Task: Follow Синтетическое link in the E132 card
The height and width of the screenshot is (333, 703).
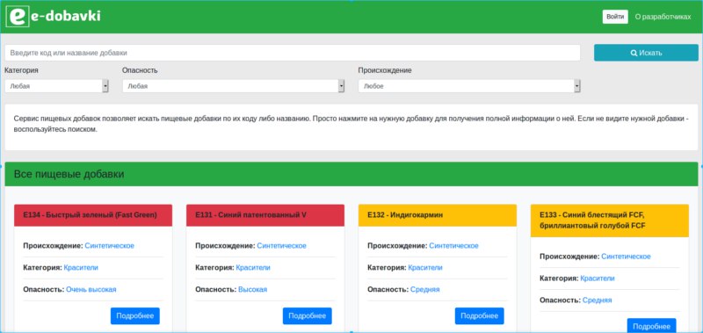Action: tap(453, 246)
